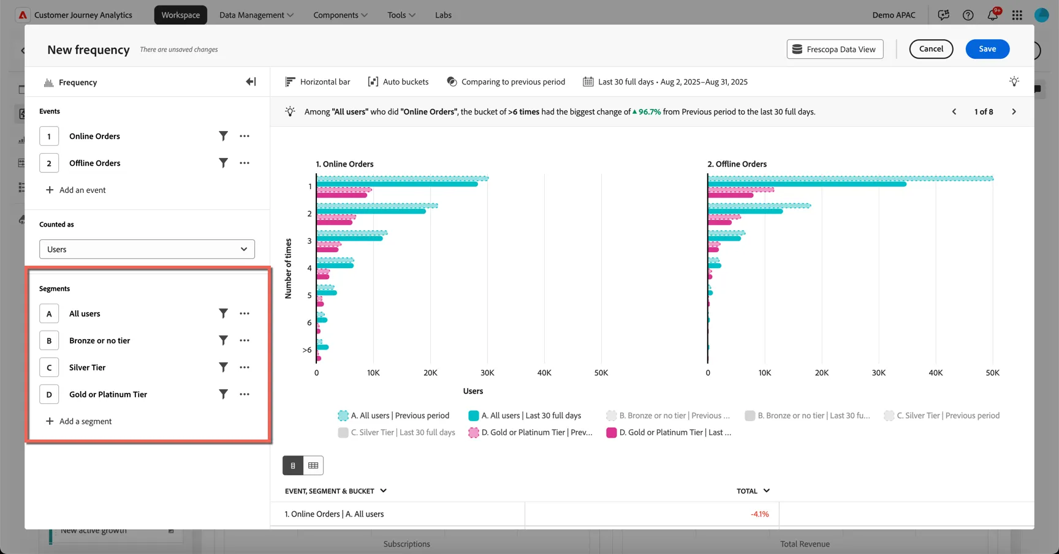Expand the Tools menu
This screenshot has width=1059, height=554.
(401, 15)
